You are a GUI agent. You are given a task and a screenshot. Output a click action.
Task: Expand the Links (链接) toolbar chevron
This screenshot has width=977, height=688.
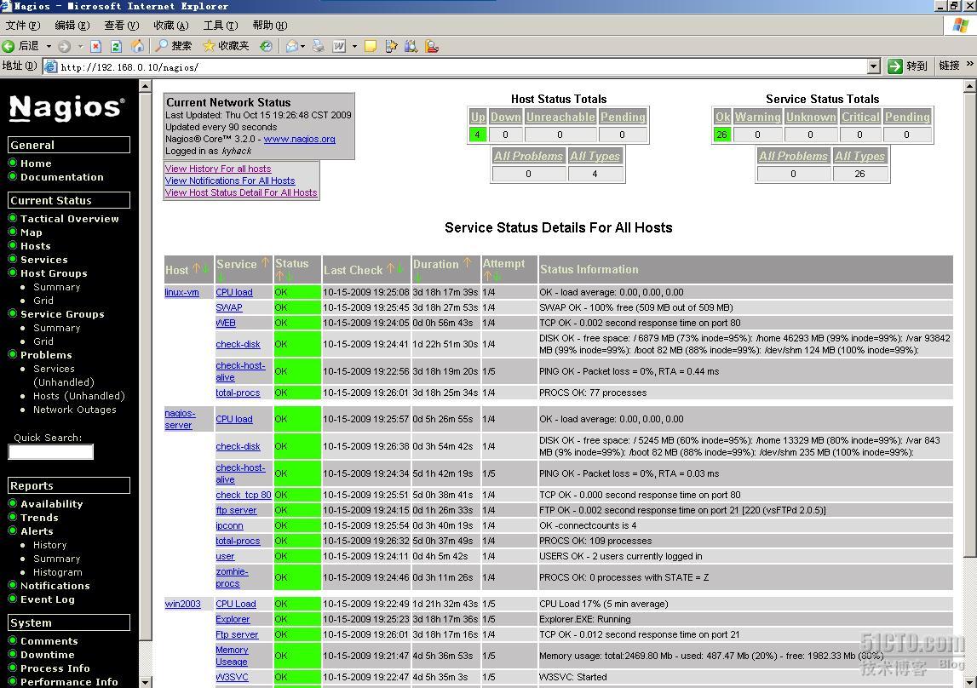(969, 64)
